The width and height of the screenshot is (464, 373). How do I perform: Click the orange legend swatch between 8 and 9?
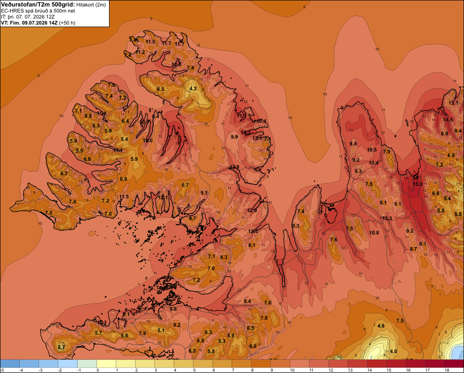(261, 364)
